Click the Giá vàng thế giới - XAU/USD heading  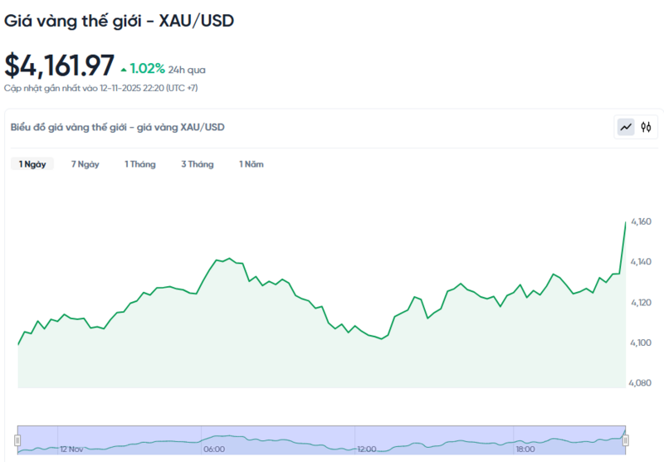point(120,21)
